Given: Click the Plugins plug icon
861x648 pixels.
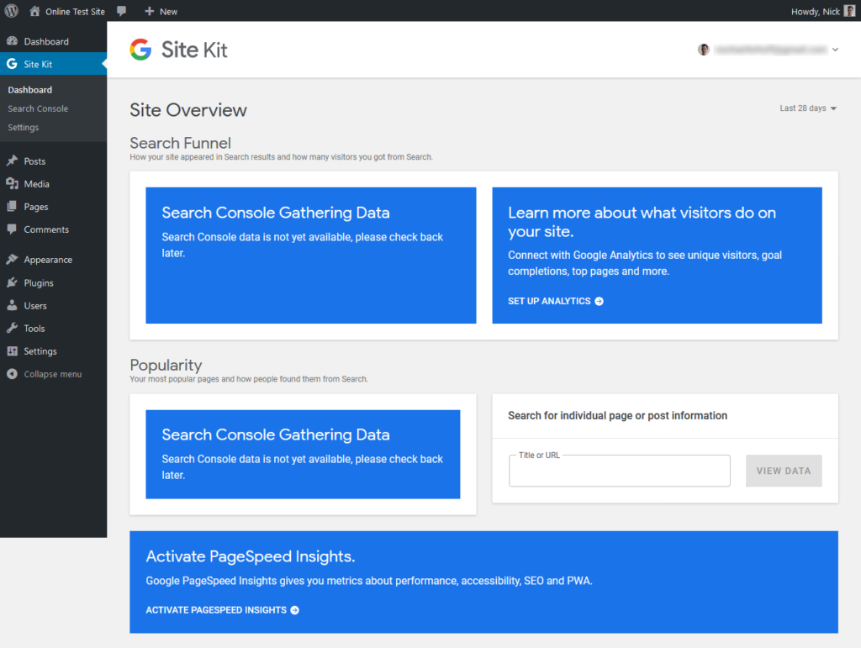Looking at the screenshot, I should tap(12, 283).
